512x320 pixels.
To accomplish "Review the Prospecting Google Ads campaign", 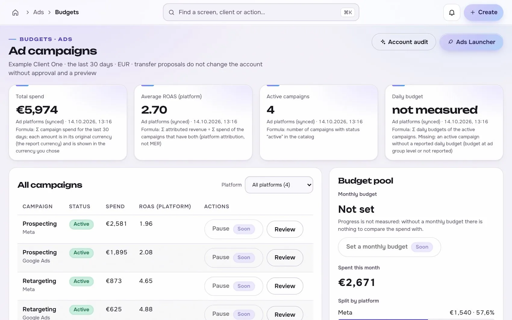I will pos(285,258).
